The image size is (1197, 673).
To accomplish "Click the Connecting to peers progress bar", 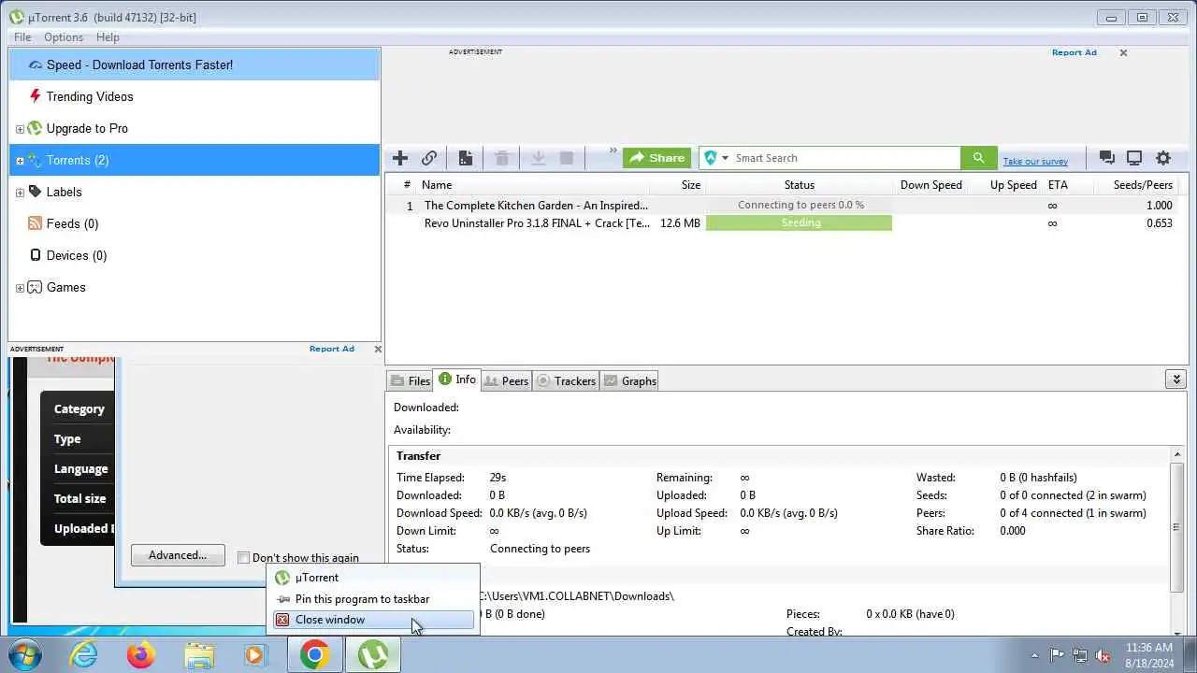I will click(800, 206).
